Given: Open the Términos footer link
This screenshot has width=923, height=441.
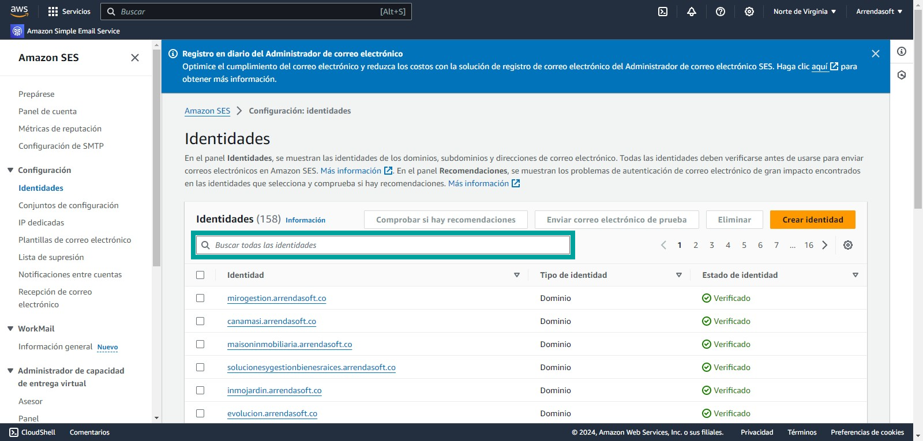Looking at the screenshot, I should click(802, 432).
